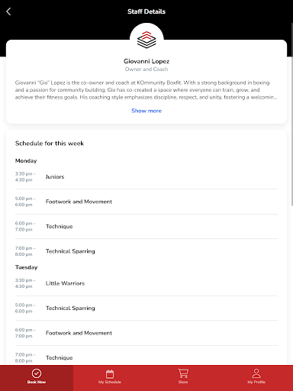Open the My Profile person icon
This screenshot has width=293, height=391.
click(x=256, y=373)
